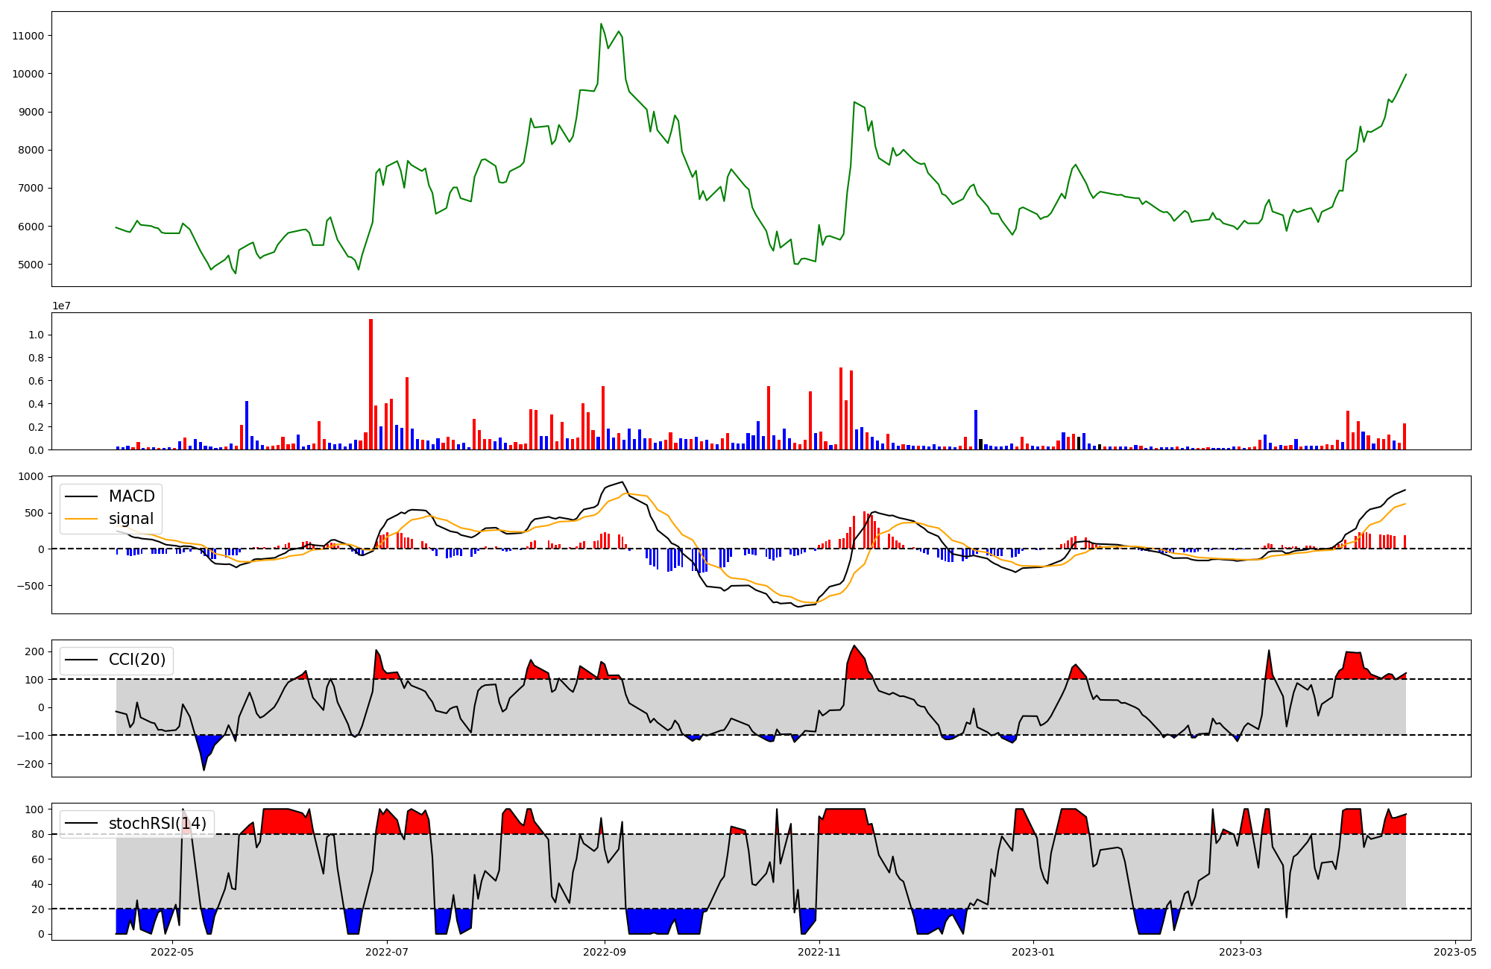Click the 2022-09 date axis label
Viewport: 1491px width, 969px height.
pyautogui.click(x=605, y=951)
